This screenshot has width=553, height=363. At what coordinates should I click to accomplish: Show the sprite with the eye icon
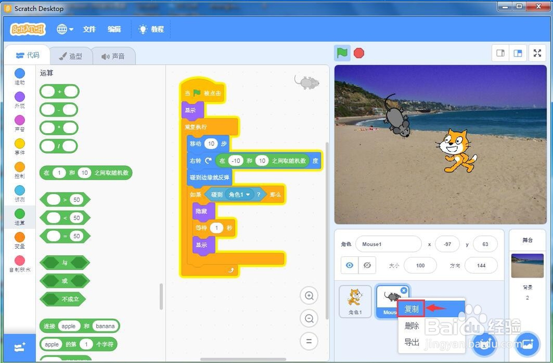pos(349,265)
